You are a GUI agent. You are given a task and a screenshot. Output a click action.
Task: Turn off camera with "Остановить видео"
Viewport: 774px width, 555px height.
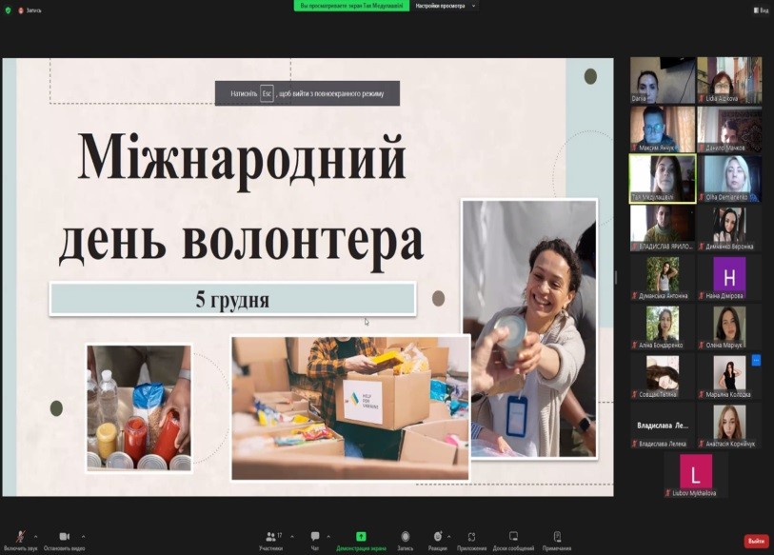64,541
